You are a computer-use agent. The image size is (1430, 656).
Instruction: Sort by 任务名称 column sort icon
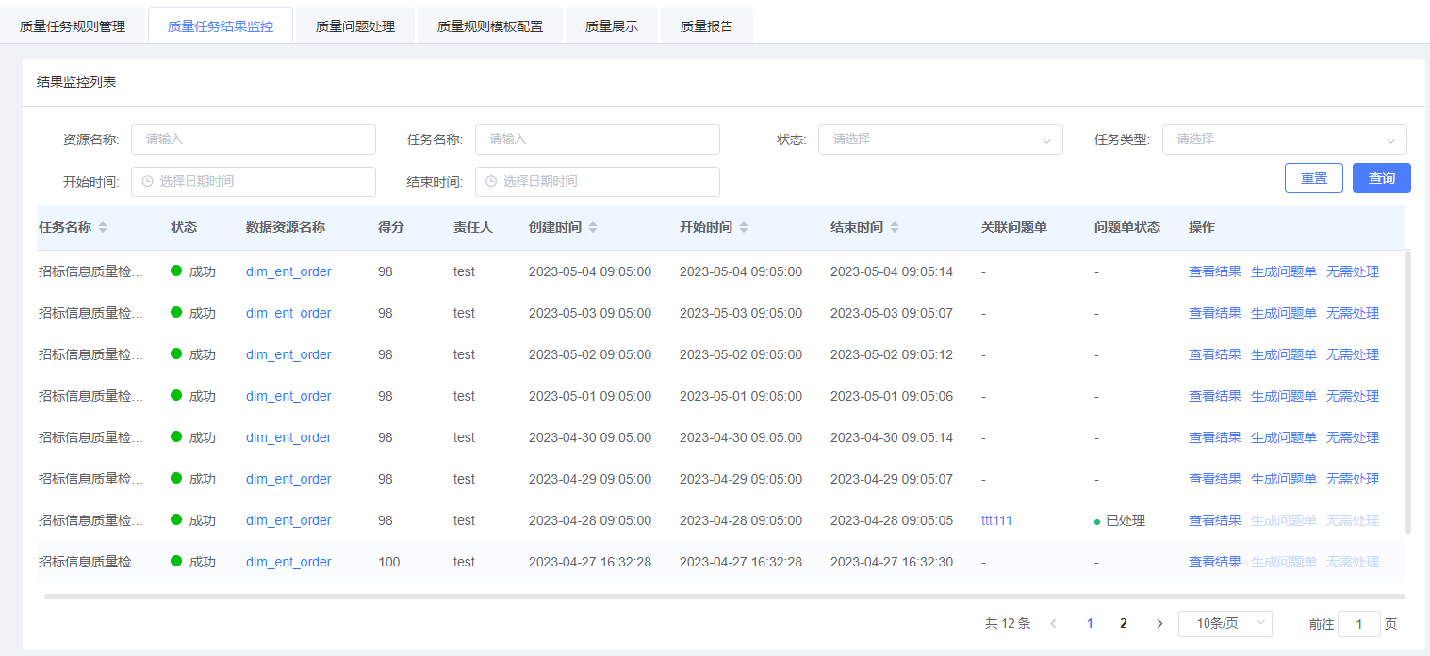pyautogui.click(x=103, y=227)
